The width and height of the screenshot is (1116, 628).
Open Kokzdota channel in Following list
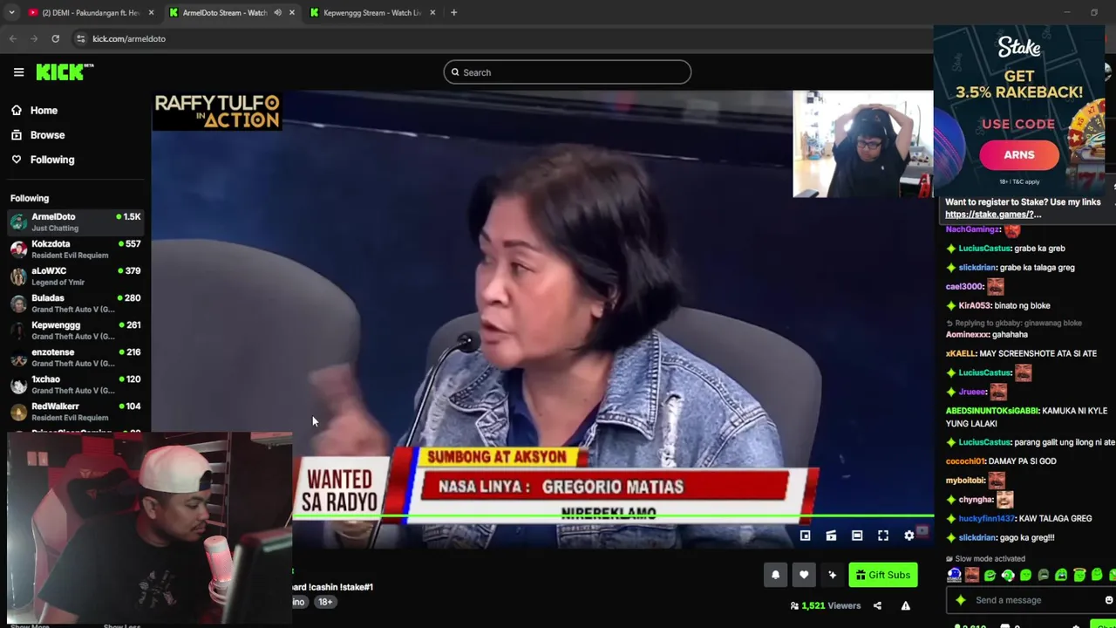click(76, 249)
